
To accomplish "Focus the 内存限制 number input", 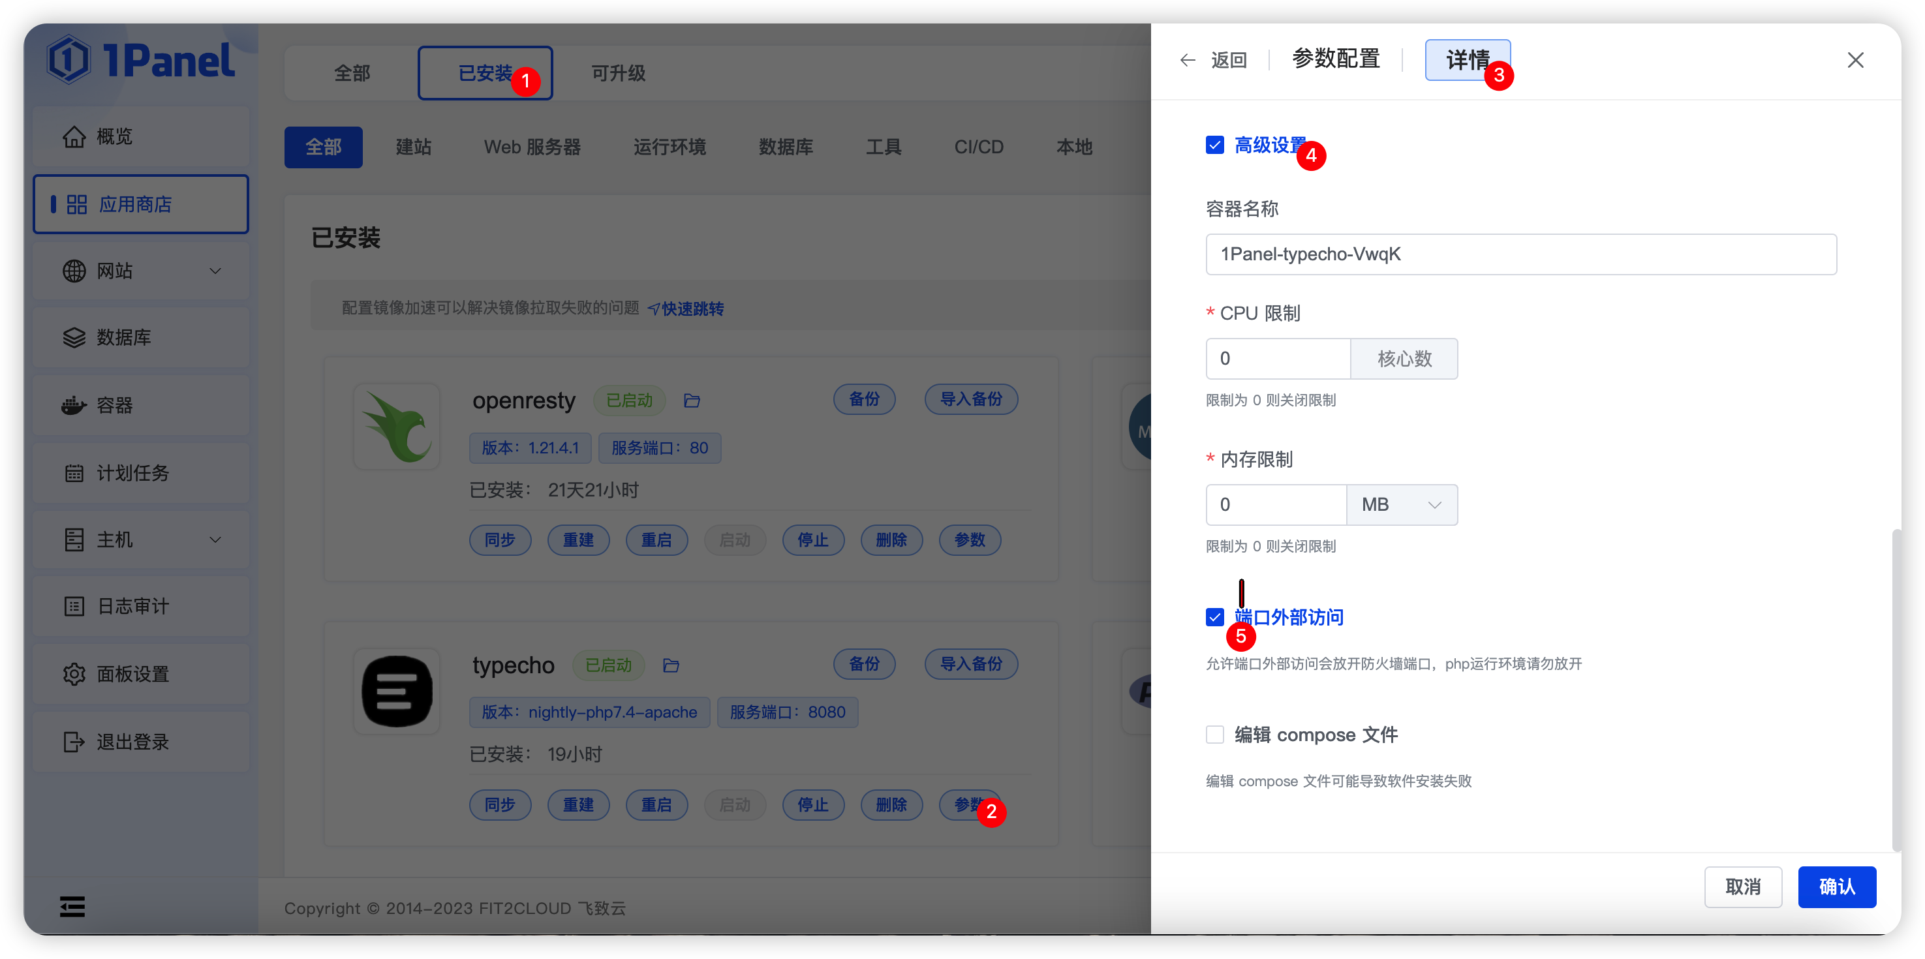I will (1276, 505).
